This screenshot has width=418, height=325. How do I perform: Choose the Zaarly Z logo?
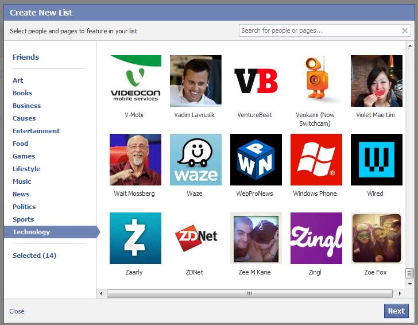tap(136, 238)
